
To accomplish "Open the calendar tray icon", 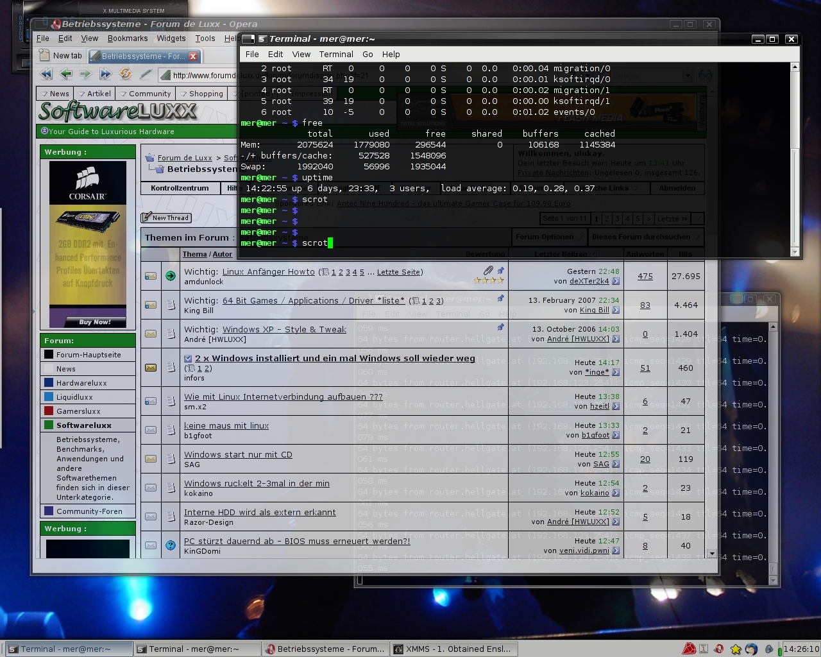I will [704, 649].
